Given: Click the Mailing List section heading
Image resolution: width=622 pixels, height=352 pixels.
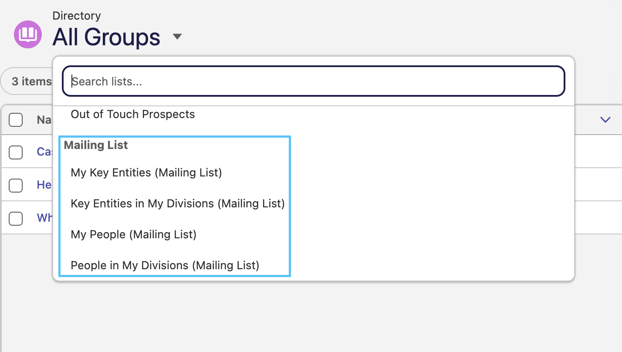Looking at the screenshot, I should pyautogui.click(x=96, y=145).
